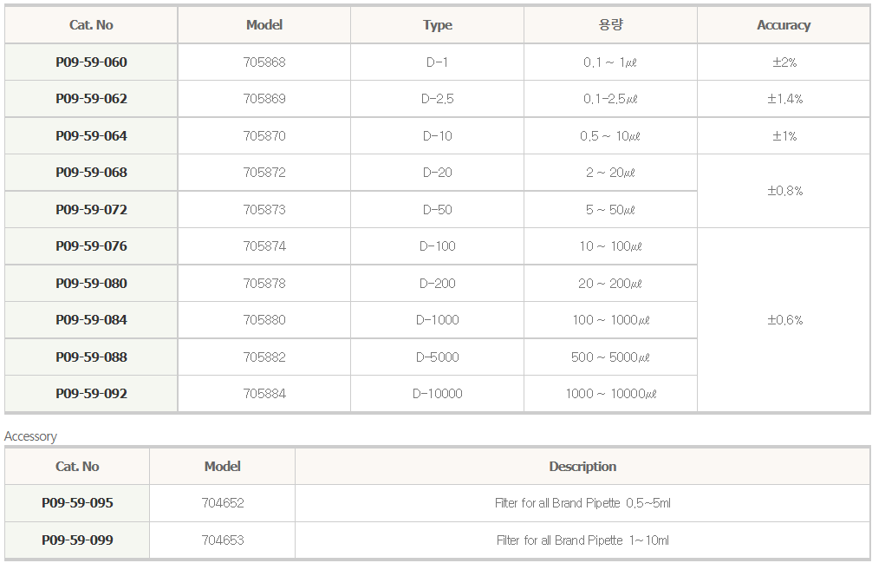Viewport: 872px width, 563px height.
Task: Click the Accuracy column header
Action: coord(784,25)
